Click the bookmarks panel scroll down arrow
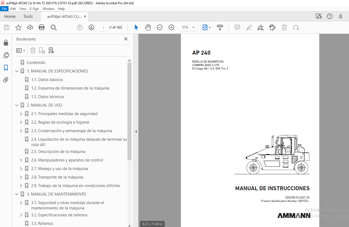 pyautogui.click(x=130, y=225)
